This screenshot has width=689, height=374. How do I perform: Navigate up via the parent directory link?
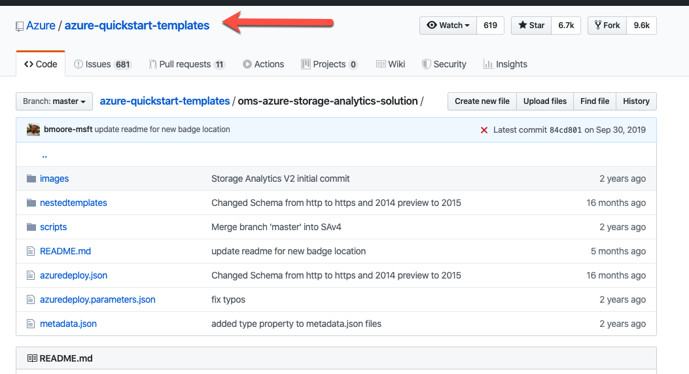coord(44,156)
